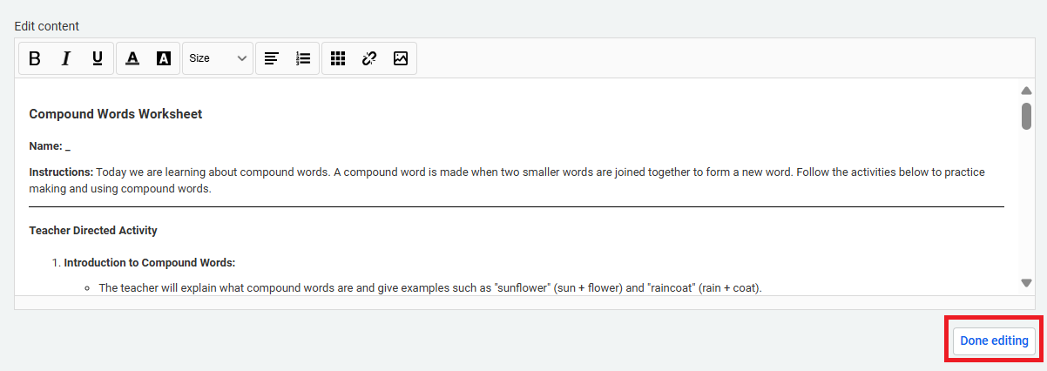Open the text color picker
The image size is (1047, 371).
[132, 58]
